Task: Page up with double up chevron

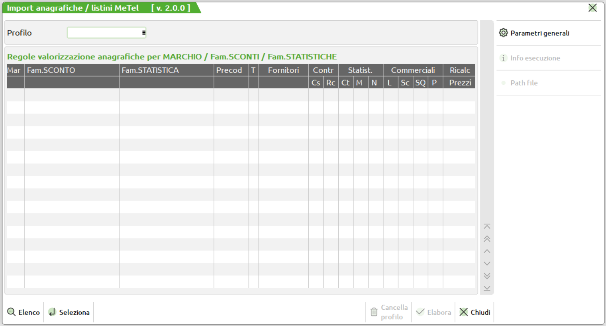Action: point(487,239)
